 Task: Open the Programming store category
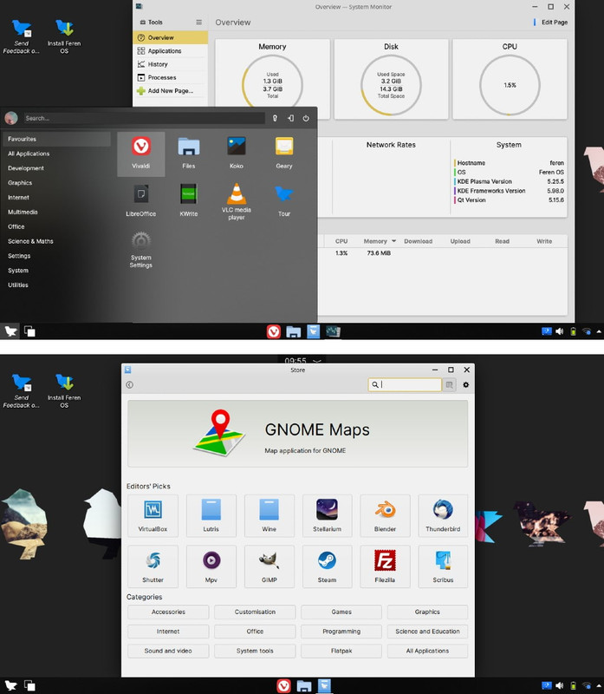pos(341,632)
